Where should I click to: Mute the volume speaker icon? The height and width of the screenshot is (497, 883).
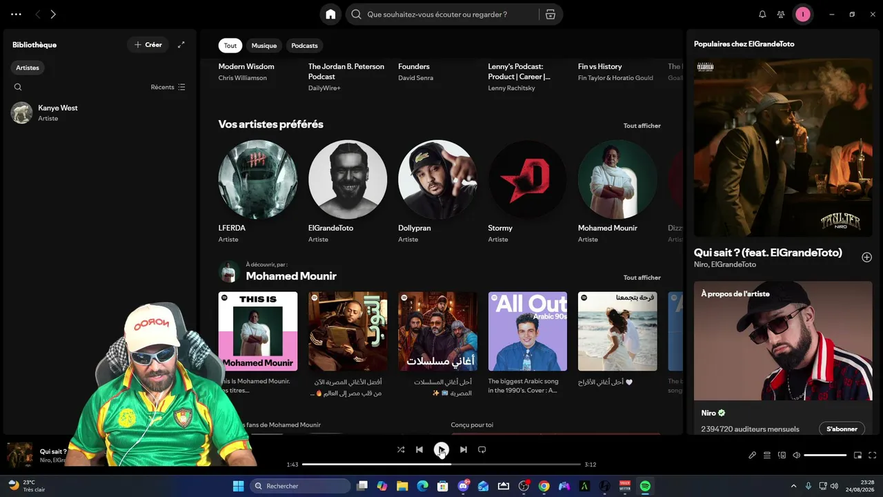[x=797, y=455]
